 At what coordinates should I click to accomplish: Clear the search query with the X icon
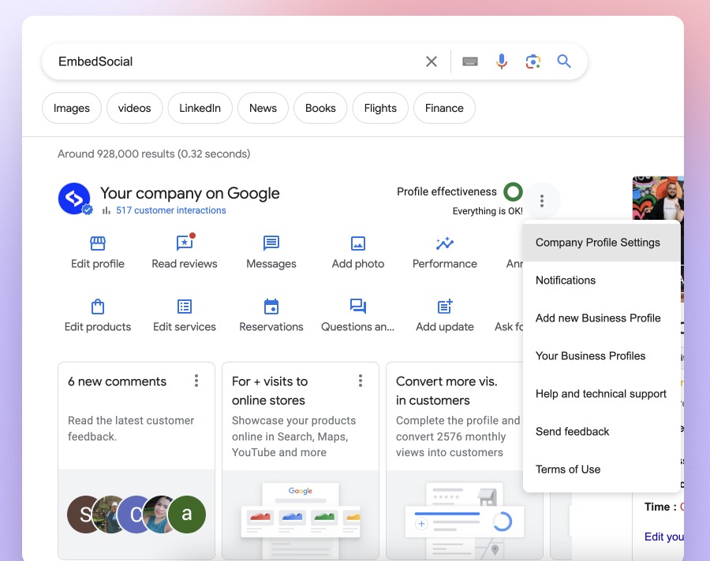tap(431, 61)
